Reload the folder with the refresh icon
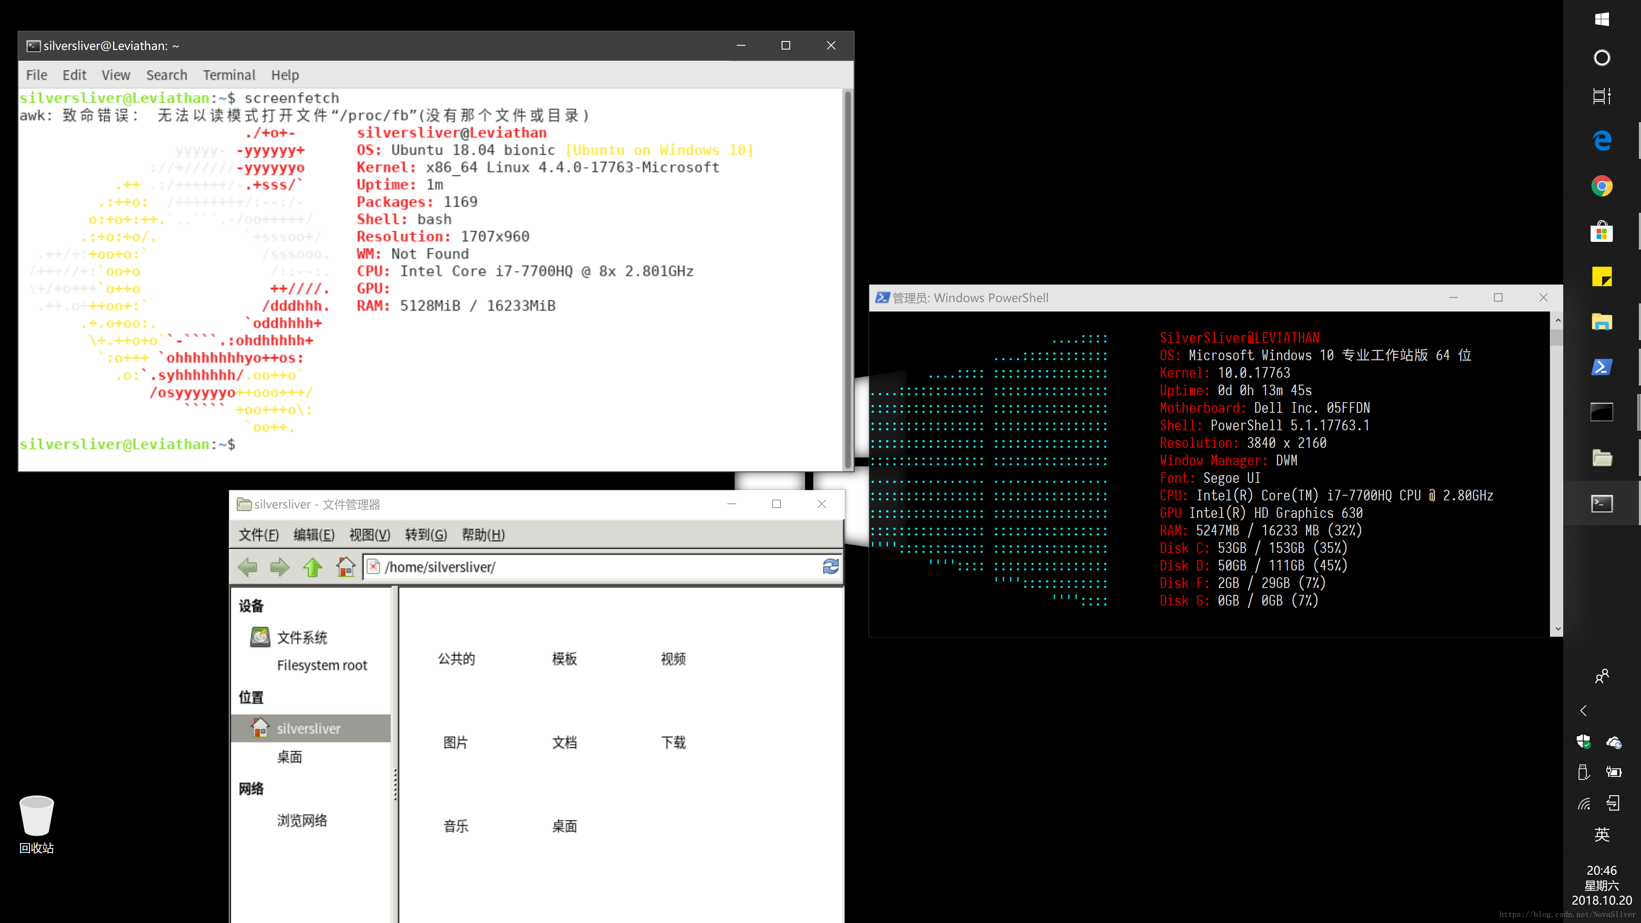 (831, 566)
